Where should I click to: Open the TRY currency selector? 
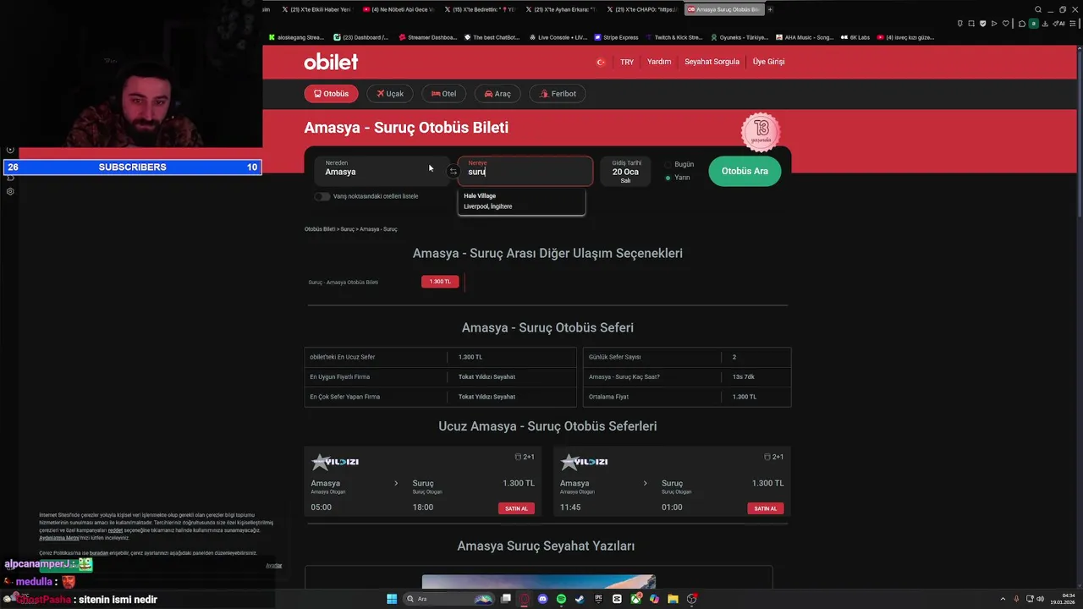point(627,62)
